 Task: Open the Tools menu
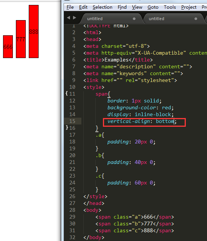(170, 7)
